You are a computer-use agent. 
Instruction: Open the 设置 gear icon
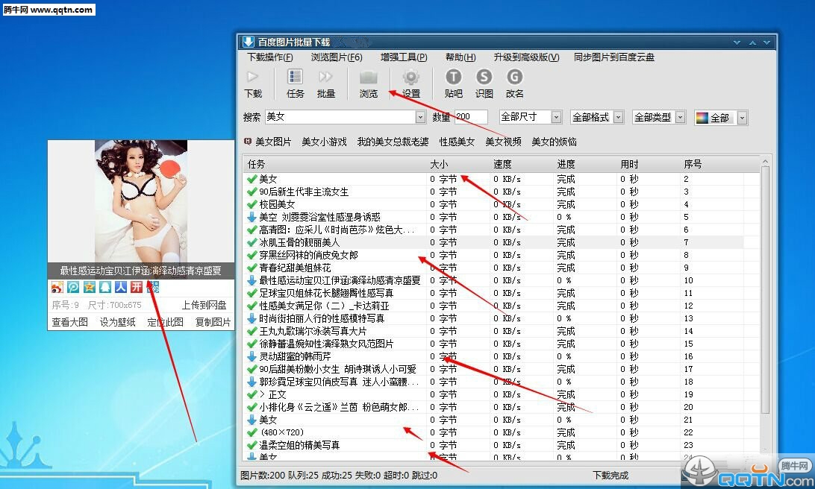410,77
